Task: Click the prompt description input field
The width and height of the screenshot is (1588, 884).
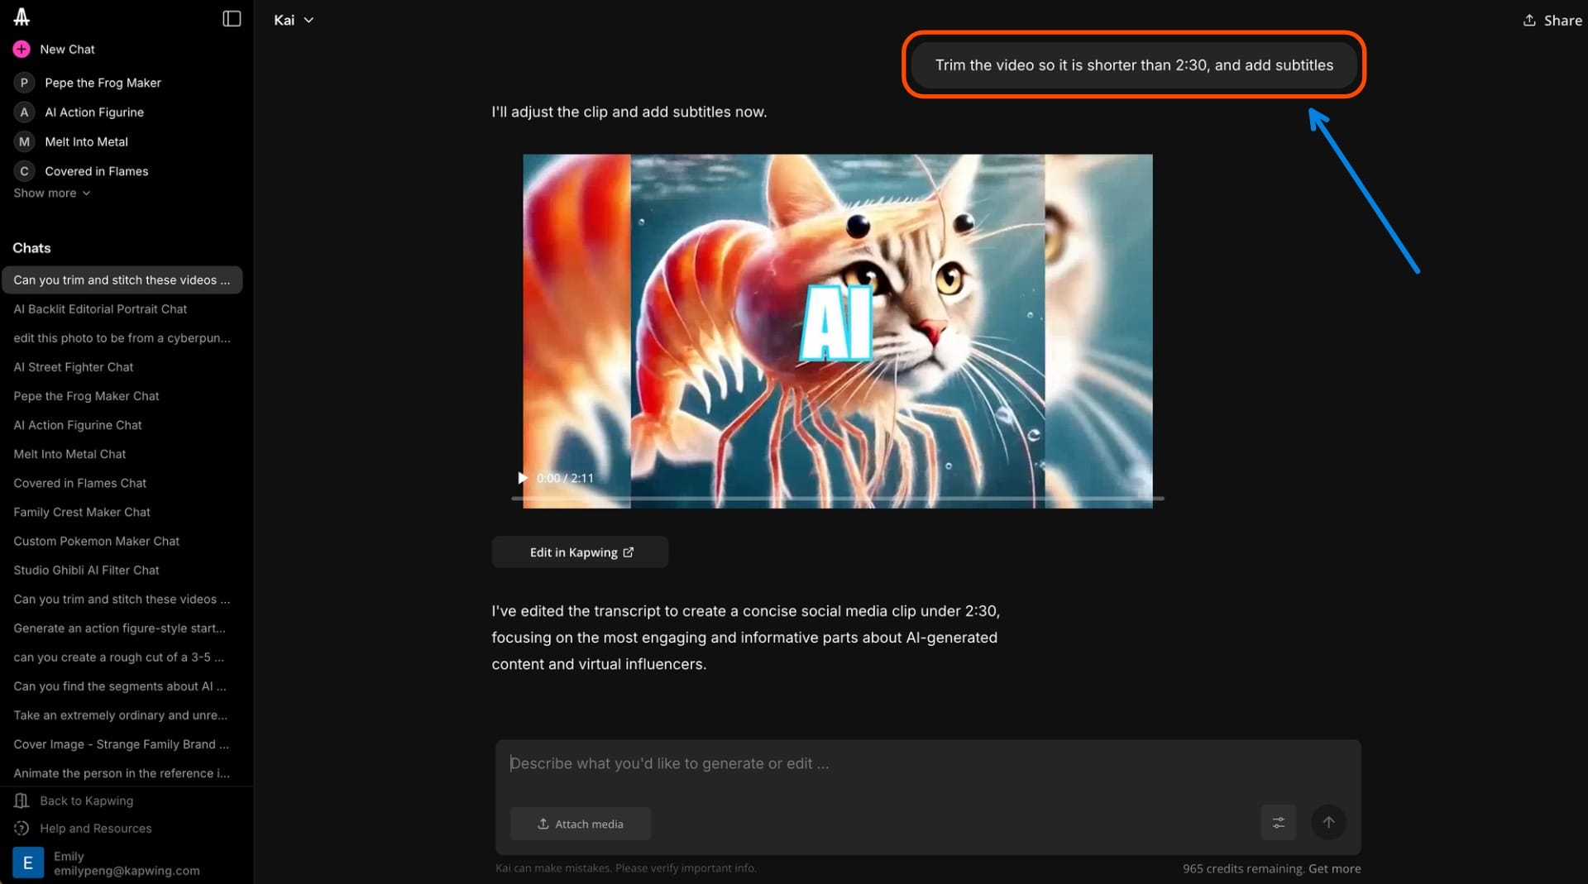Action: [x=927, y=763]
